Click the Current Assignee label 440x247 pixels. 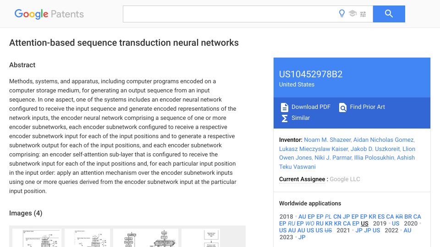point(302,179)
